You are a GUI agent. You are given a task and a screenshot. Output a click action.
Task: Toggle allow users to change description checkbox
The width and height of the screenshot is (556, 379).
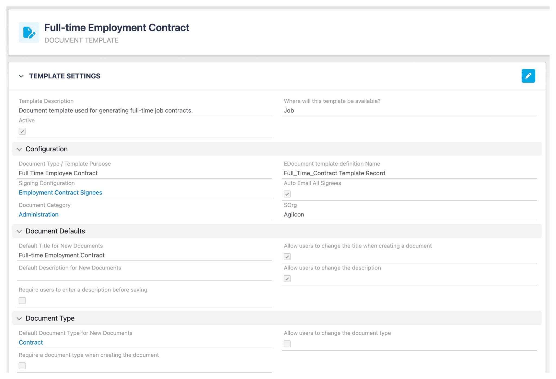(x=287, y=279)
